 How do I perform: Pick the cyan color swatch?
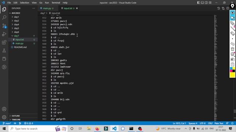231,69
